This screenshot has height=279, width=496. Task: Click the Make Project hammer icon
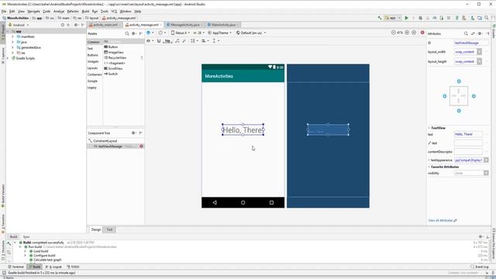click(380, 18)
